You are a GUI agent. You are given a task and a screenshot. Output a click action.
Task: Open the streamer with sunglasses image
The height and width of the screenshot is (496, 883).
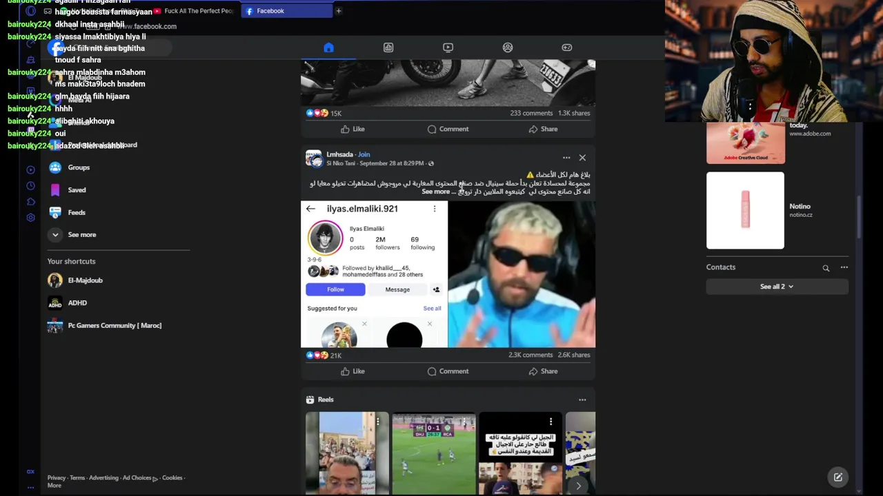pos(522,274)
